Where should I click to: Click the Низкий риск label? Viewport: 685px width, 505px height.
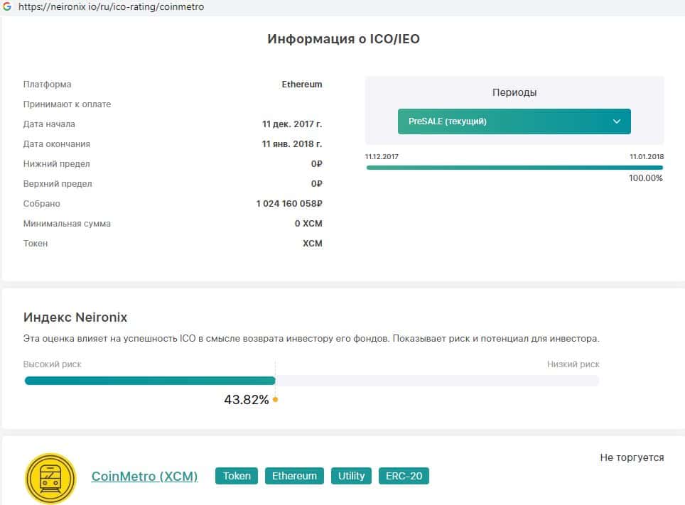pos(573,364)
